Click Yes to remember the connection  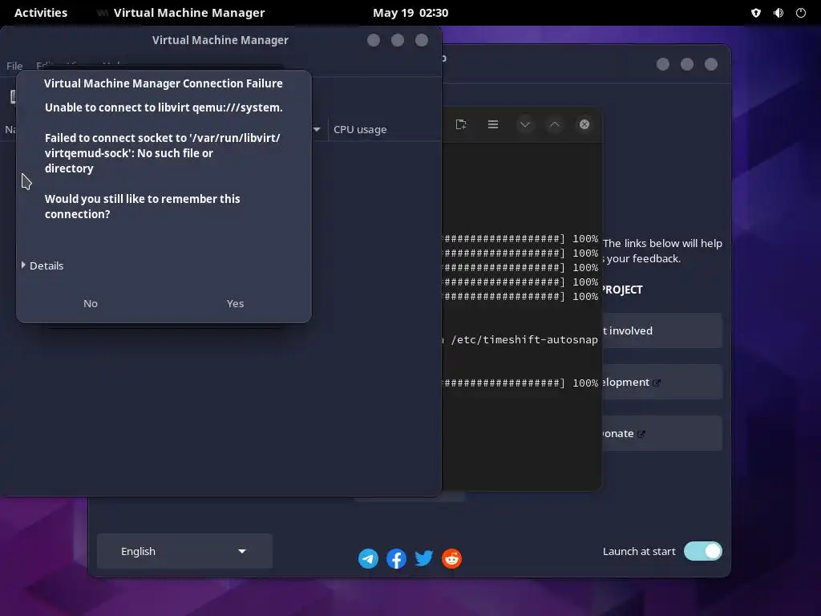[x=235, y=303]
